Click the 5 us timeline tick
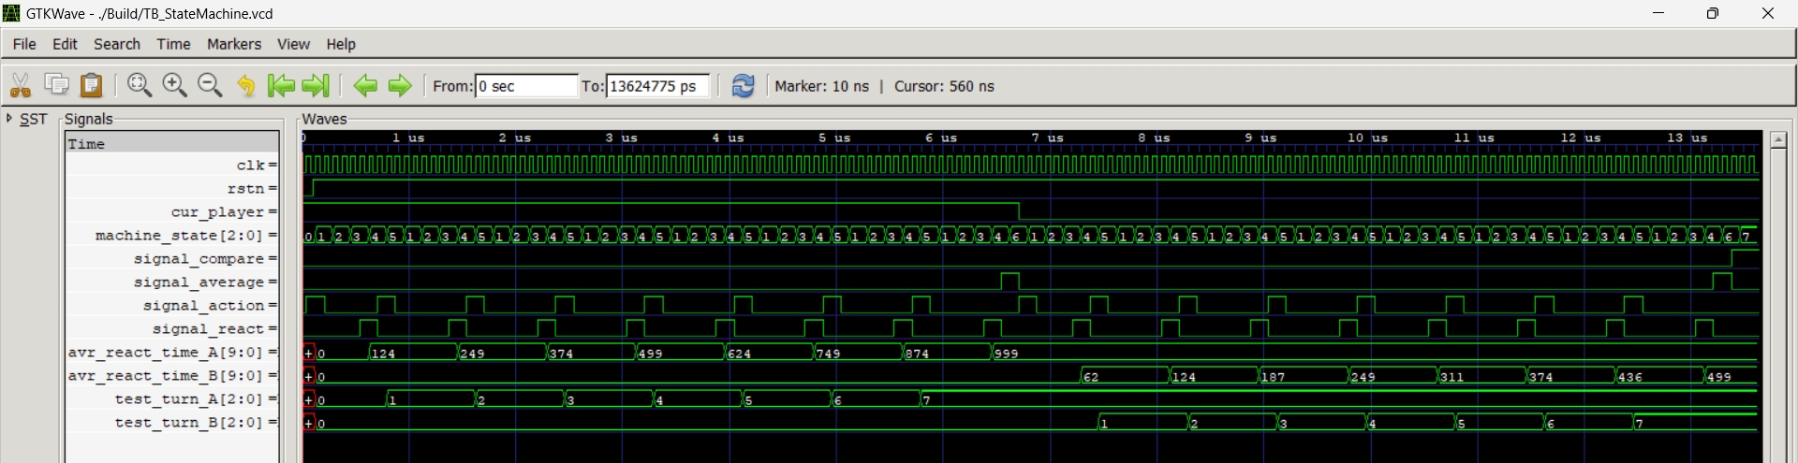 (x=833, y=137)
